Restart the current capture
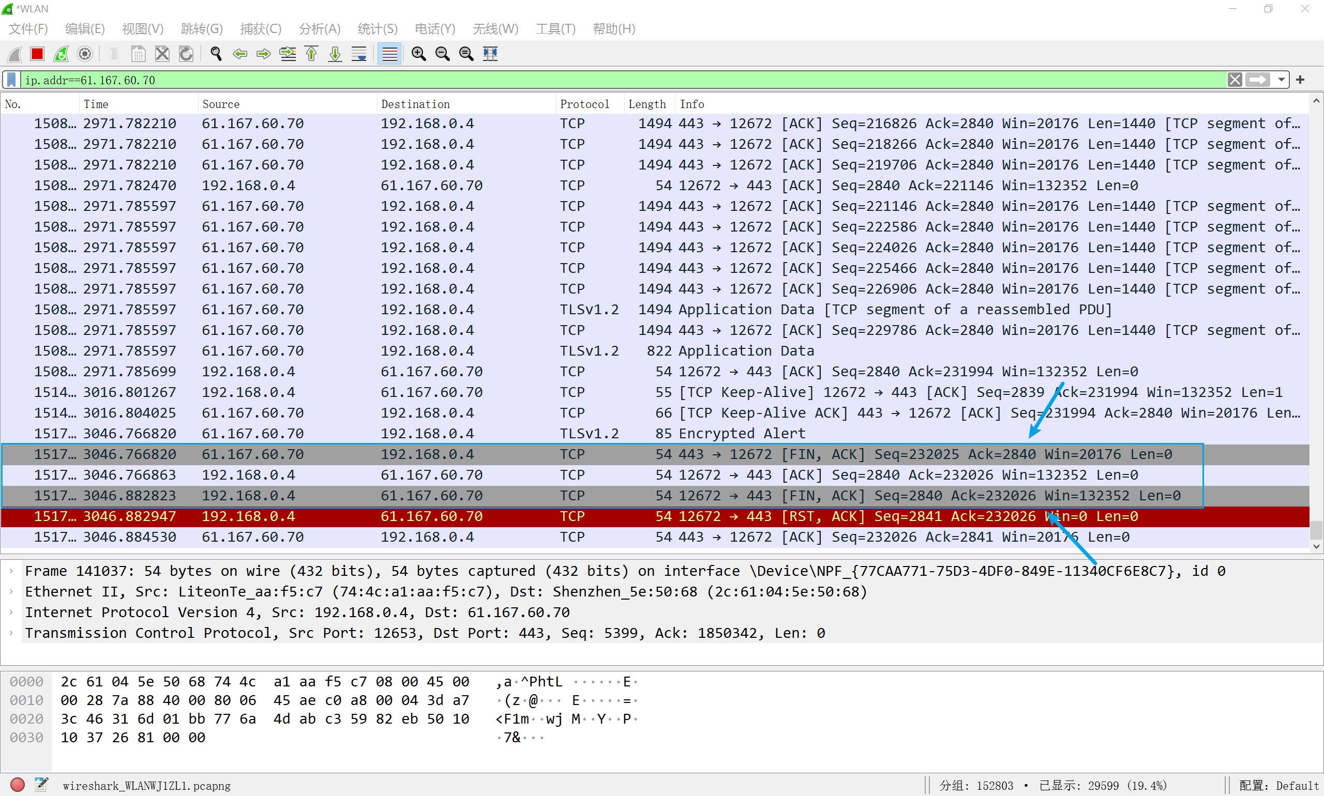 [x=61, y=54]
